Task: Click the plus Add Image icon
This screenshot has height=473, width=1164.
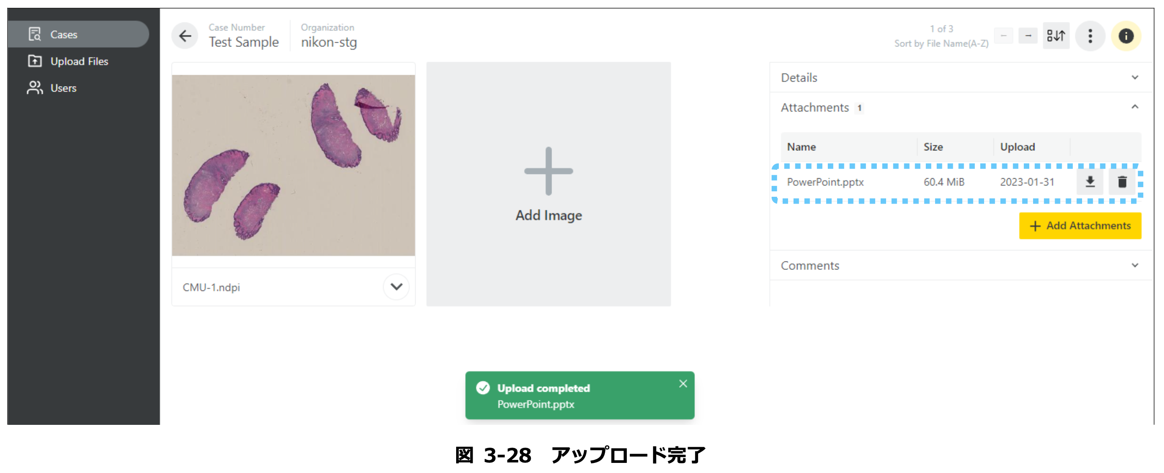Action: coord(548,171)
